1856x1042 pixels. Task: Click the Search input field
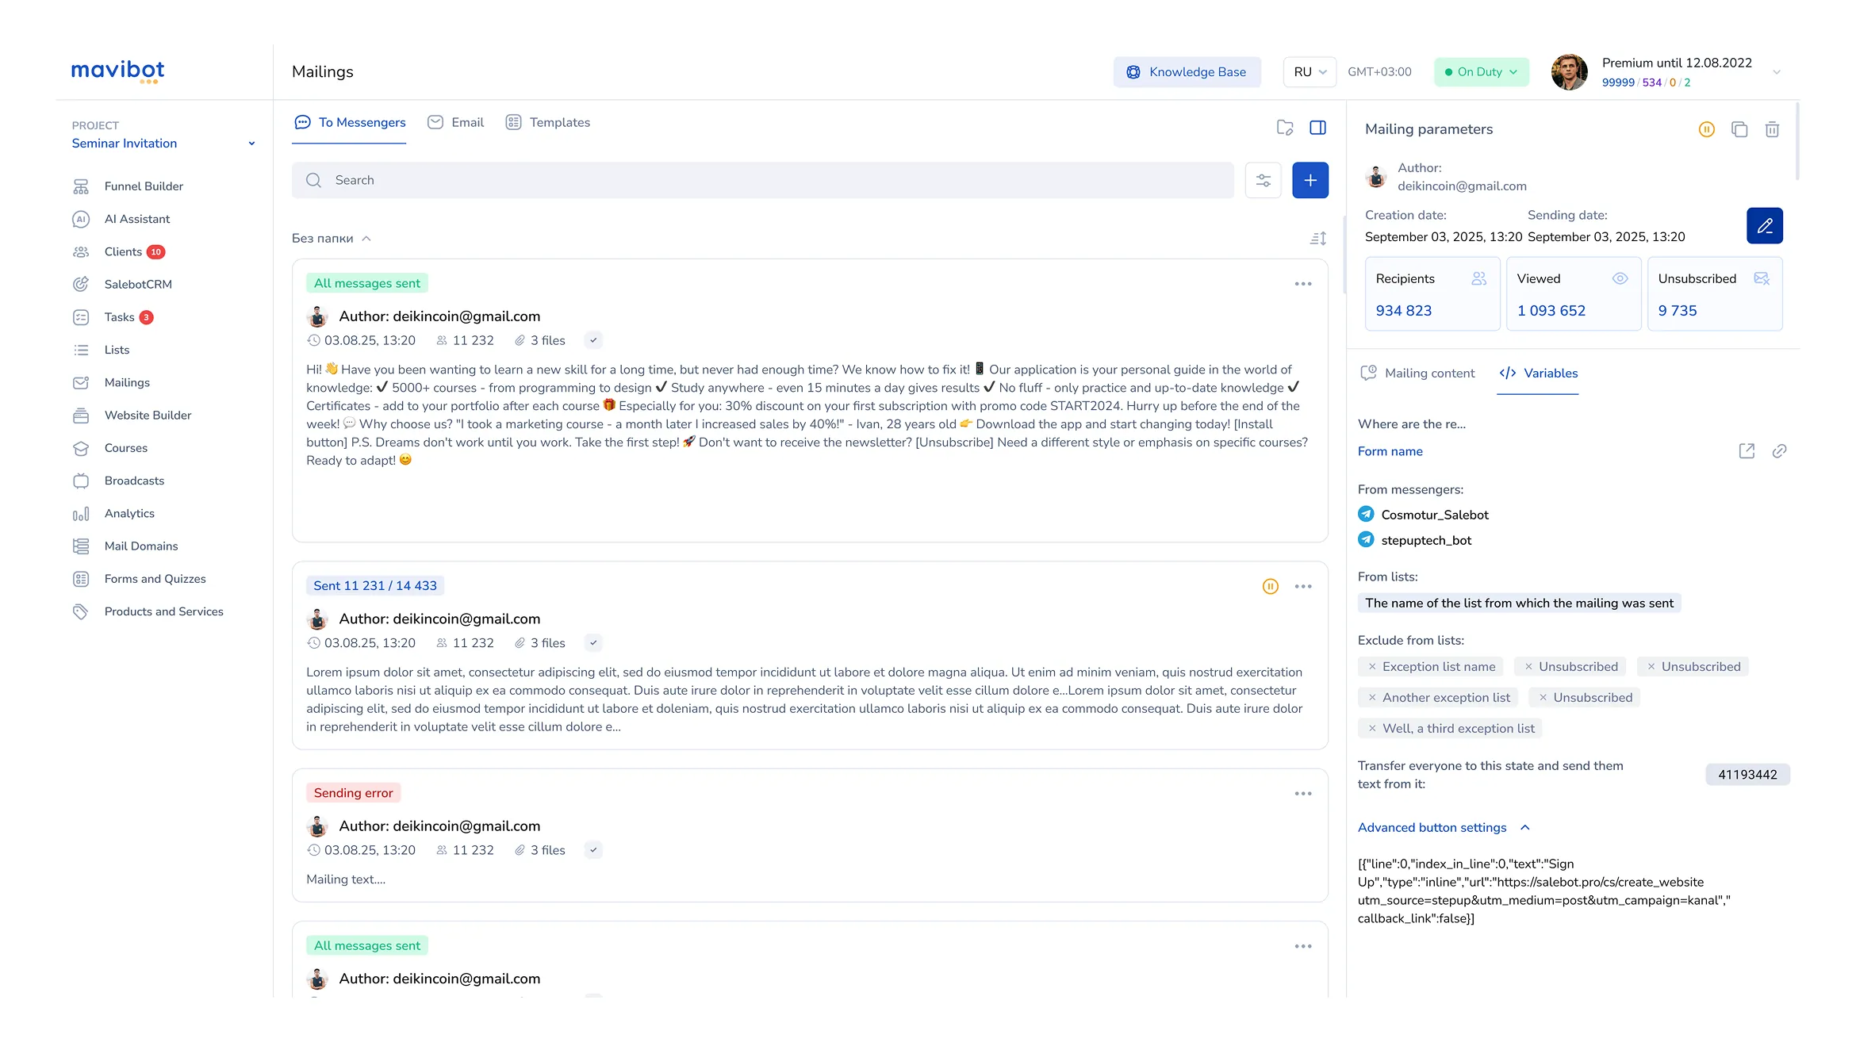pos(761,180)
